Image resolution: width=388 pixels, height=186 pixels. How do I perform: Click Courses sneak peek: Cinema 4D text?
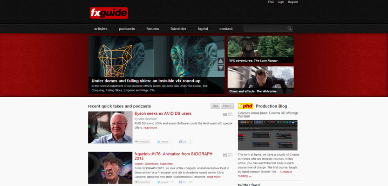268,114
